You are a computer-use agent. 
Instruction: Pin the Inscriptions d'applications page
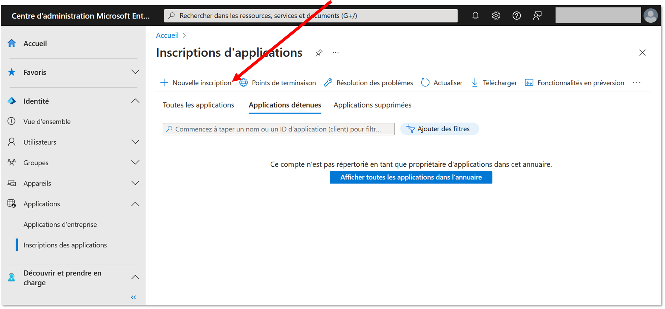pos(319,53)
